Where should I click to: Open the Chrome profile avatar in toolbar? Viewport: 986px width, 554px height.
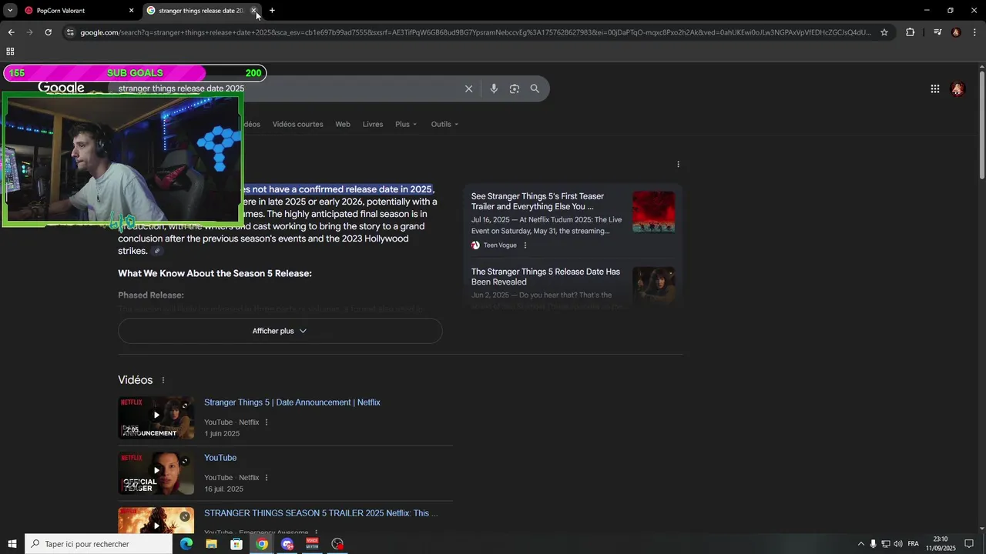click(956, 32)
